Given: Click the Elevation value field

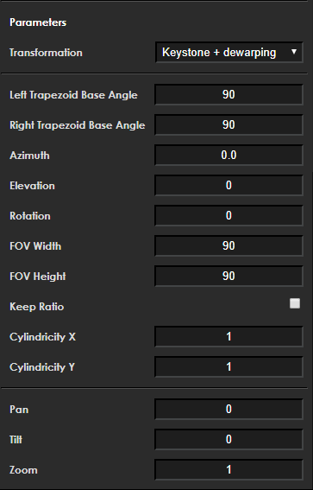Looking at the screenshot, I should [228, 185].
